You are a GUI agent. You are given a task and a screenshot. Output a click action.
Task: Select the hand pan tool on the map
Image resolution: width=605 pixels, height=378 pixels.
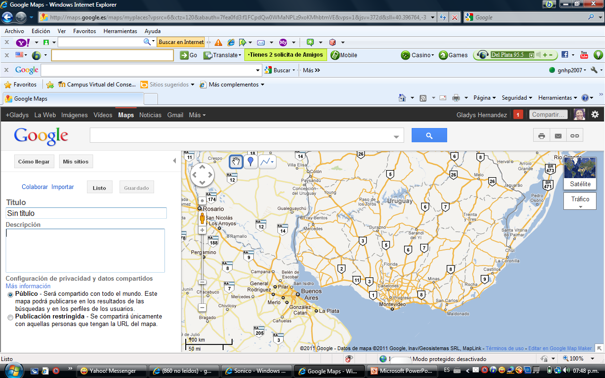tap(236, 162)
